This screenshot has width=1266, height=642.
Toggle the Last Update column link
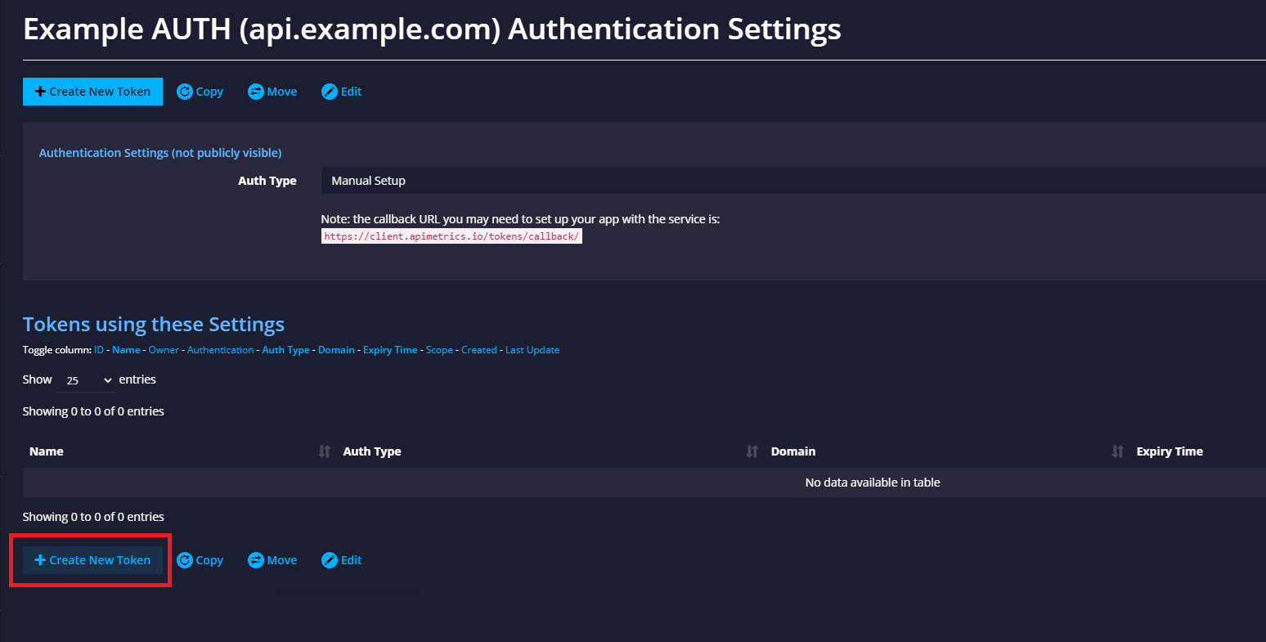[532, 350]
